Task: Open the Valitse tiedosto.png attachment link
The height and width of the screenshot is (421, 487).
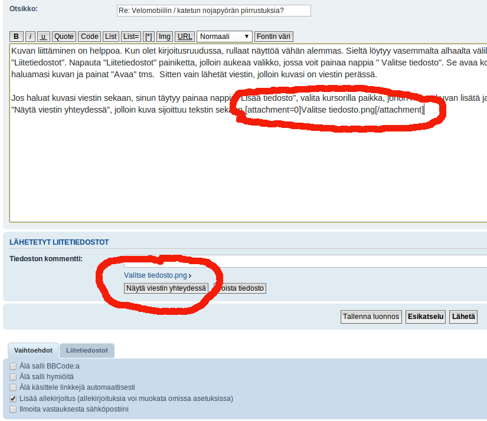Action: coord(156,275)
